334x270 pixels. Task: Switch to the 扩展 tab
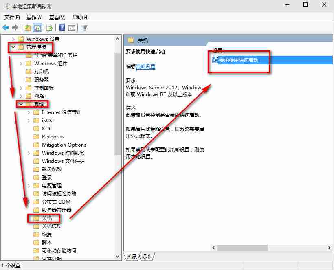point(132,257)
